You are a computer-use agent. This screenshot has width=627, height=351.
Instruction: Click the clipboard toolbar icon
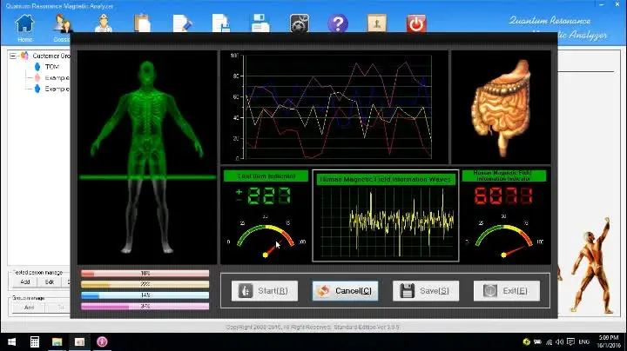[142, 23]
